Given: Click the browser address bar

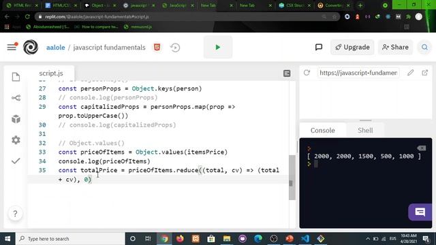Looking at the screenshot, I should click(187, 16).
